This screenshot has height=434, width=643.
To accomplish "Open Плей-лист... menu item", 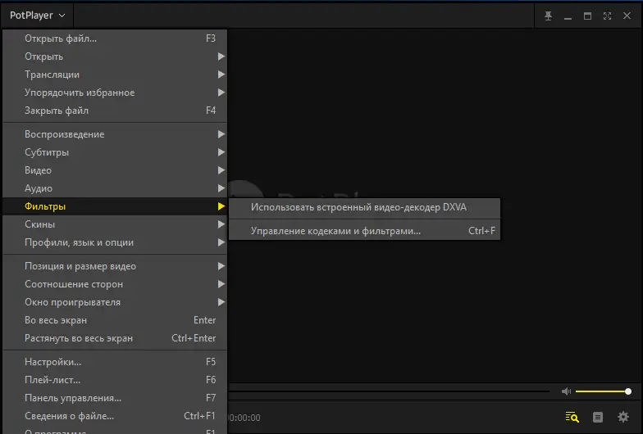I will [x=115, y=380].
